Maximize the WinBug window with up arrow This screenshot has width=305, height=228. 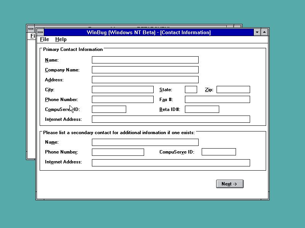(264, 32)
